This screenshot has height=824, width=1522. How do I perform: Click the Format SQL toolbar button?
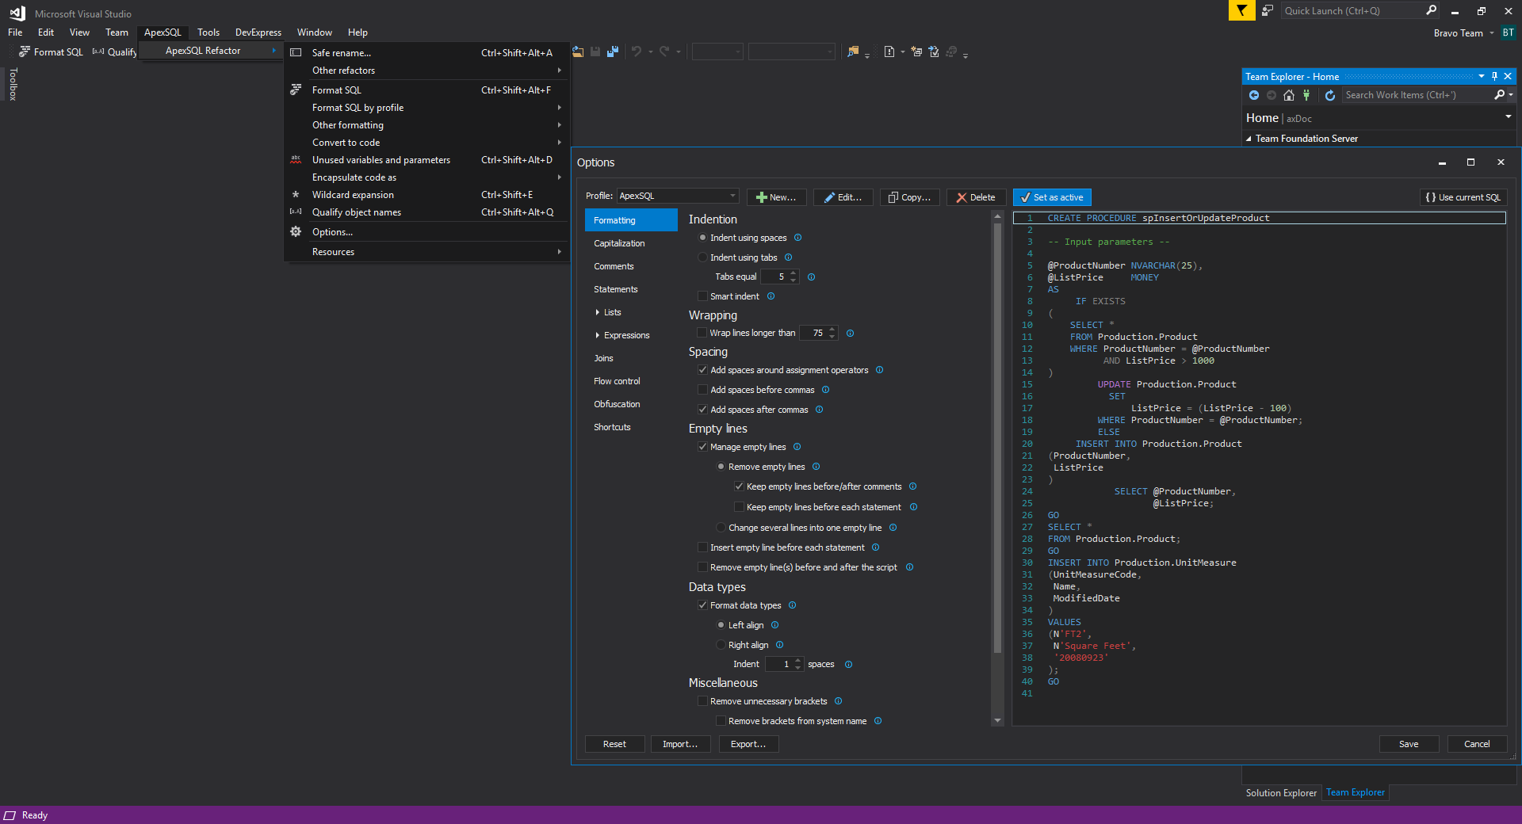click(52, 51)
